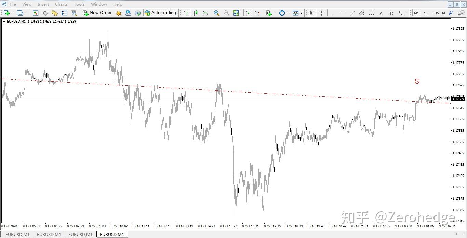The width and height of the screenshot is (467, 238).
Task: Switch to Line Chart display
Action: [205, 13]
